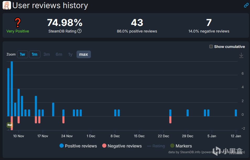Select the 6m zoom option
250x160 pixels.
[59, 54]
